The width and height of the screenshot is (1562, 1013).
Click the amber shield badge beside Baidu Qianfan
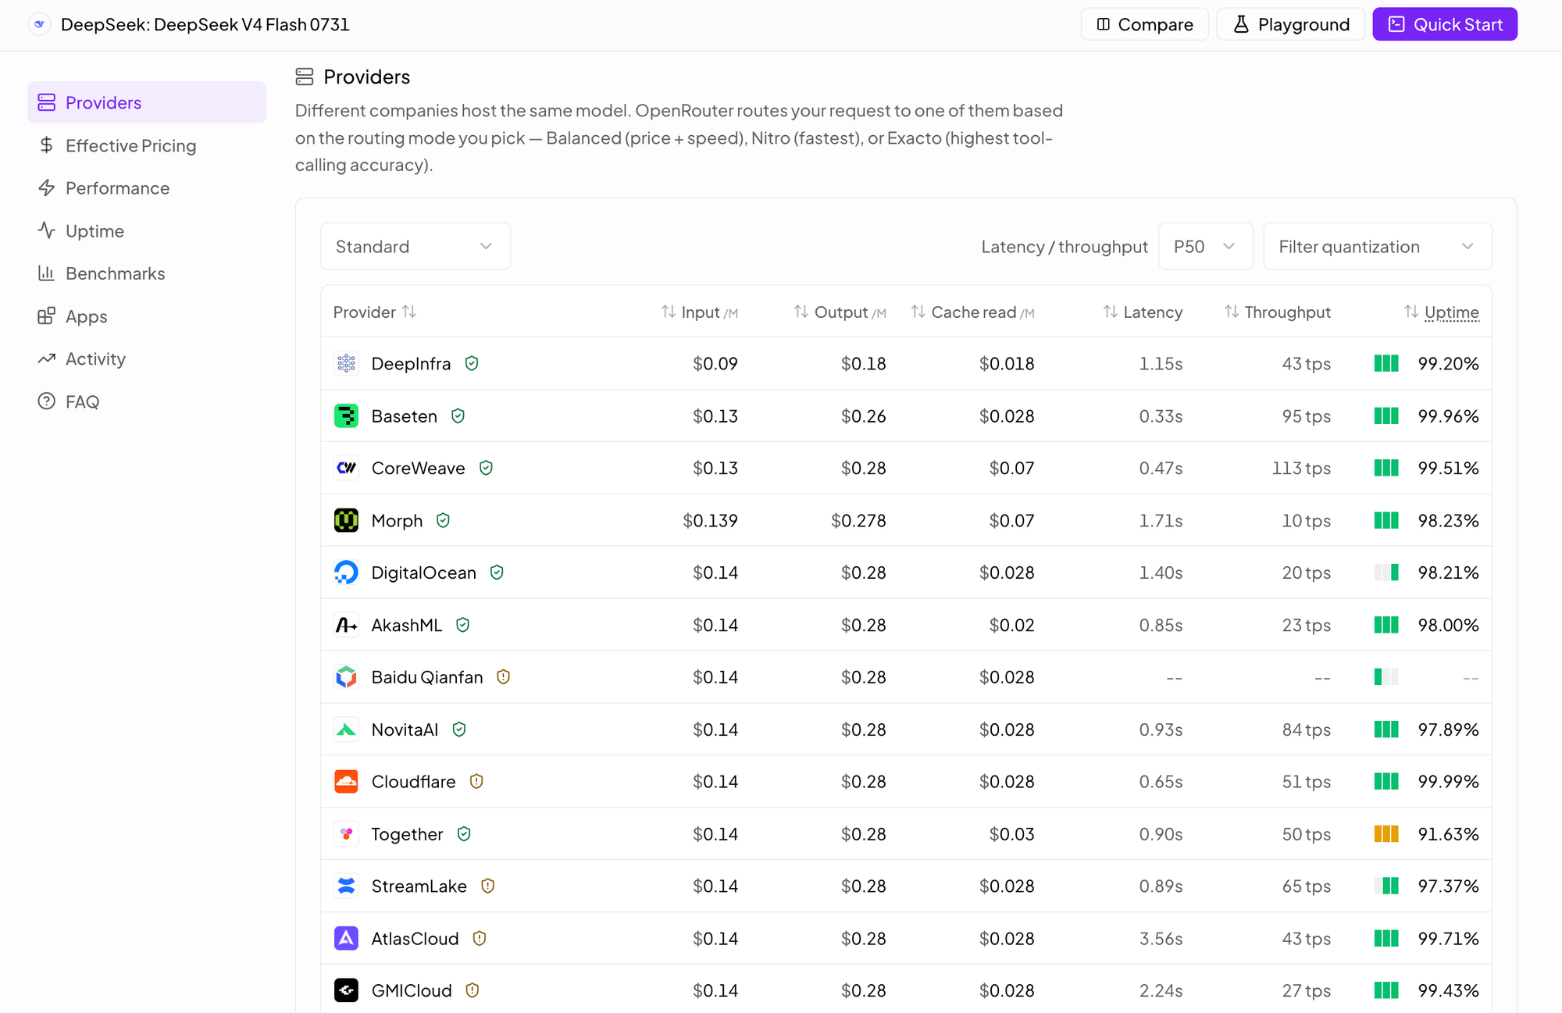tap(504, 677)
